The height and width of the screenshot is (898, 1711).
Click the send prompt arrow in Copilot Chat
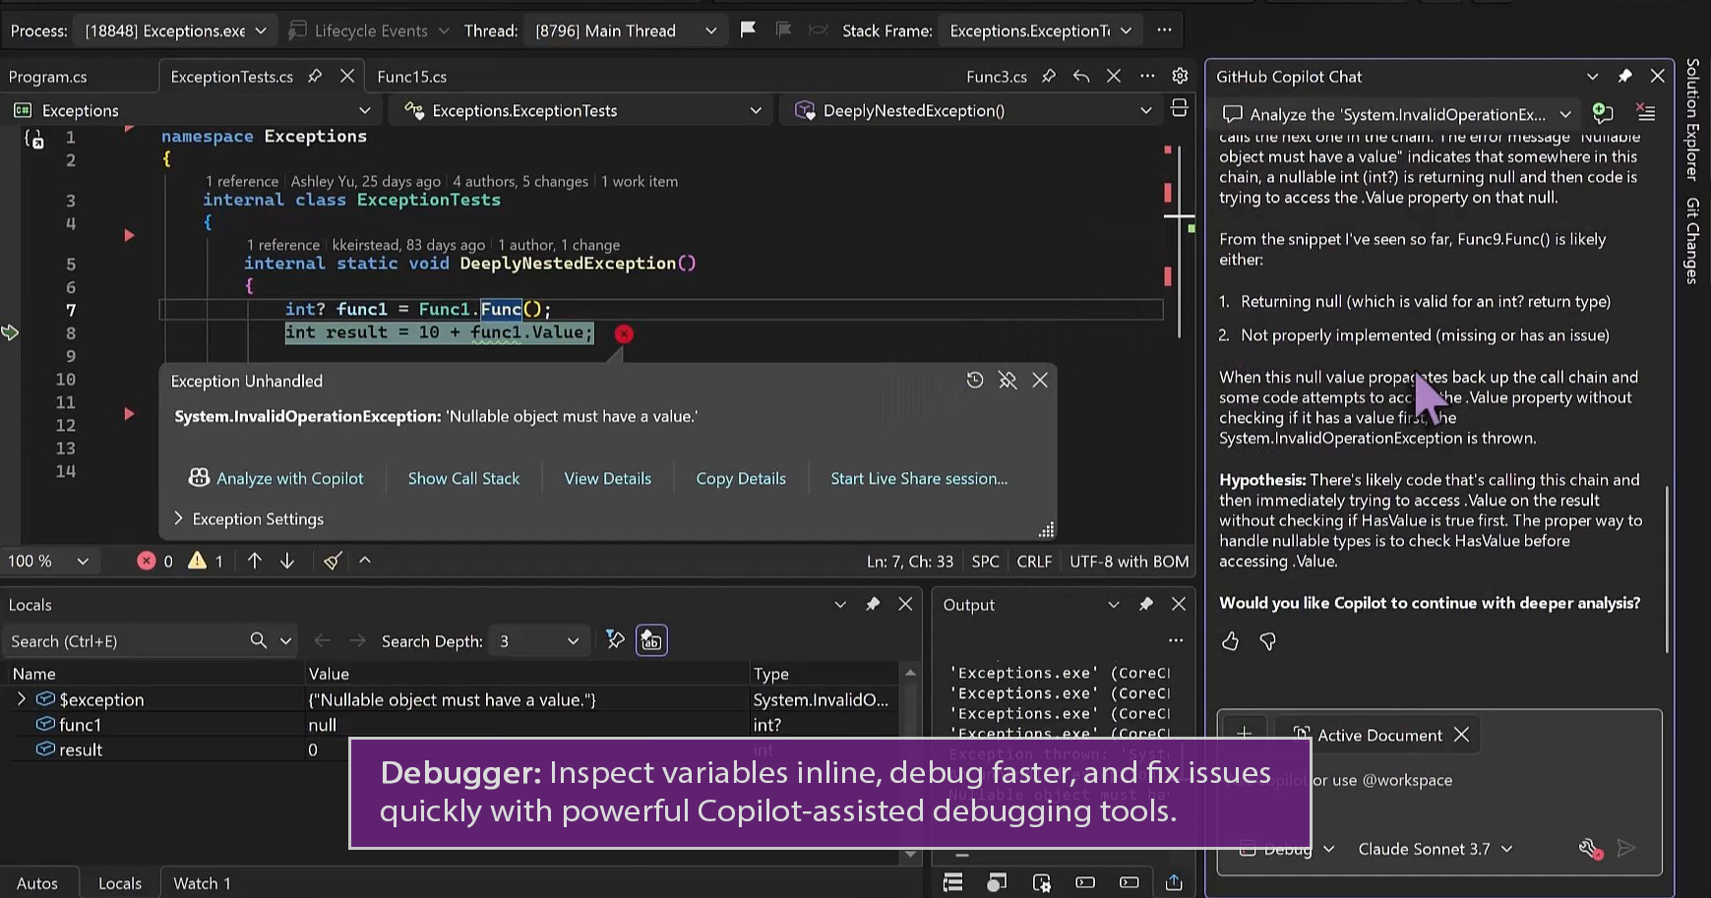(1627, 848)
